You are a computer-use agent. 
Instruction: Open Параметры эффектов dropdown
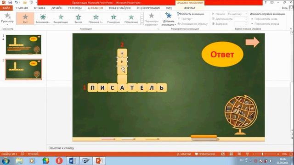pyautogui.click(x=152, y=19)
